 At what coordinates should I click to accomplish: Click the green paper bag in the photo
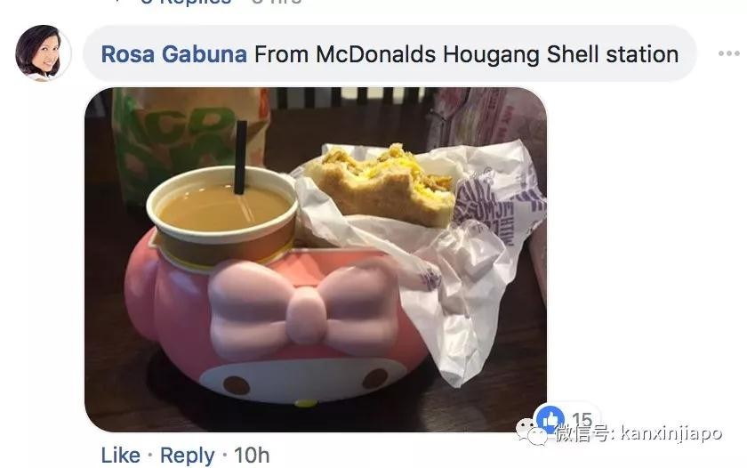190,138
